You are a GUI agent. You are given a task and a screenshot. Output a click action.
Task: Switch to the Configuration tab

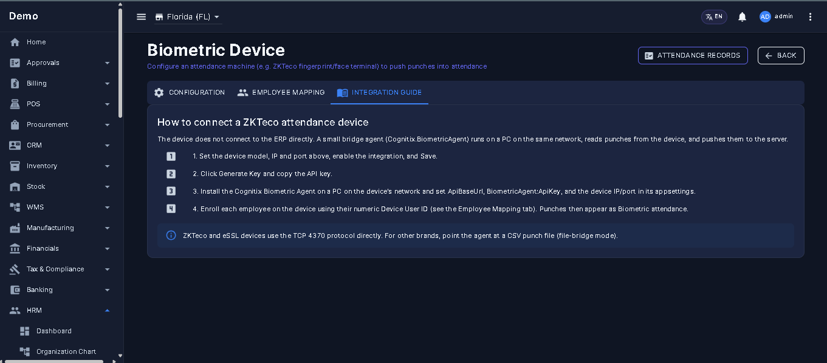pos(190,93)
